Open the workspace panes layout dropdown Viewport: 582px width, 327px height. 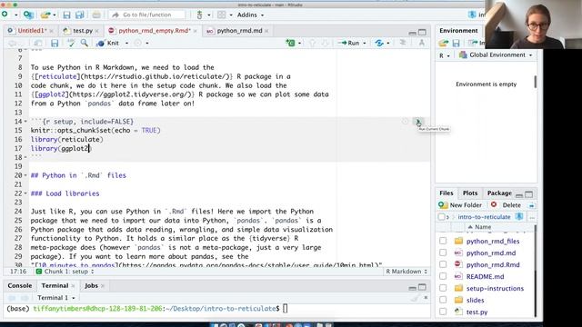tap(230, 15)
